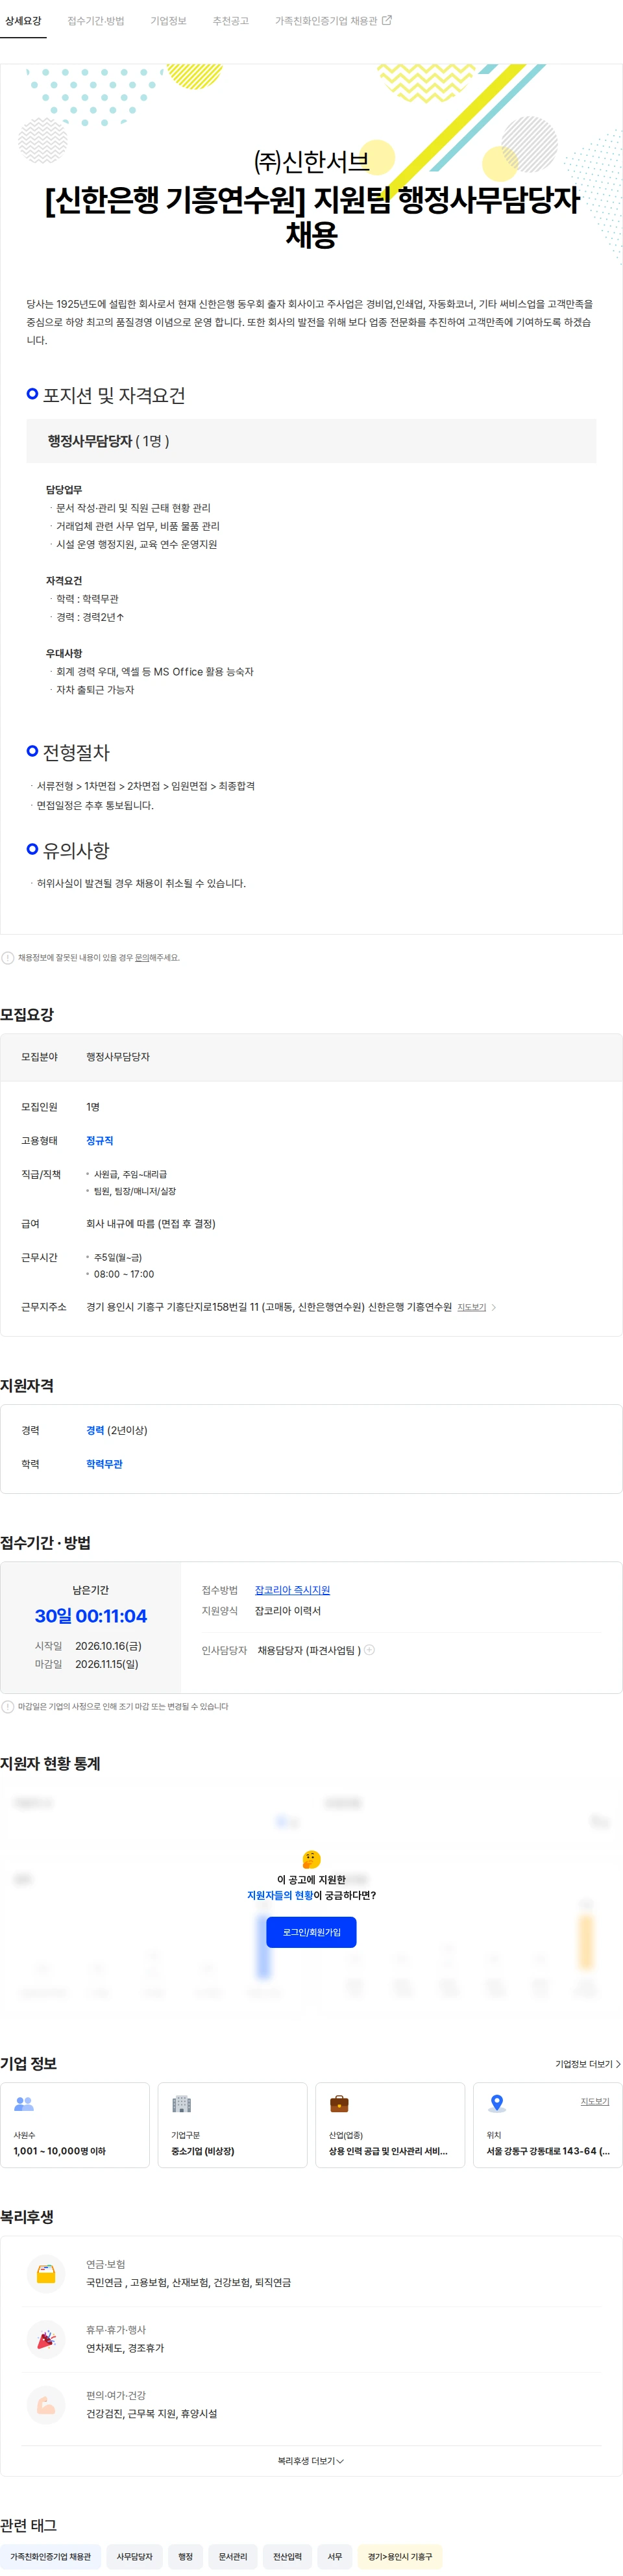Click the 잡코리아 이력서 text
This screenshot has height=2576, width=623.
(x=287, y=1610)
